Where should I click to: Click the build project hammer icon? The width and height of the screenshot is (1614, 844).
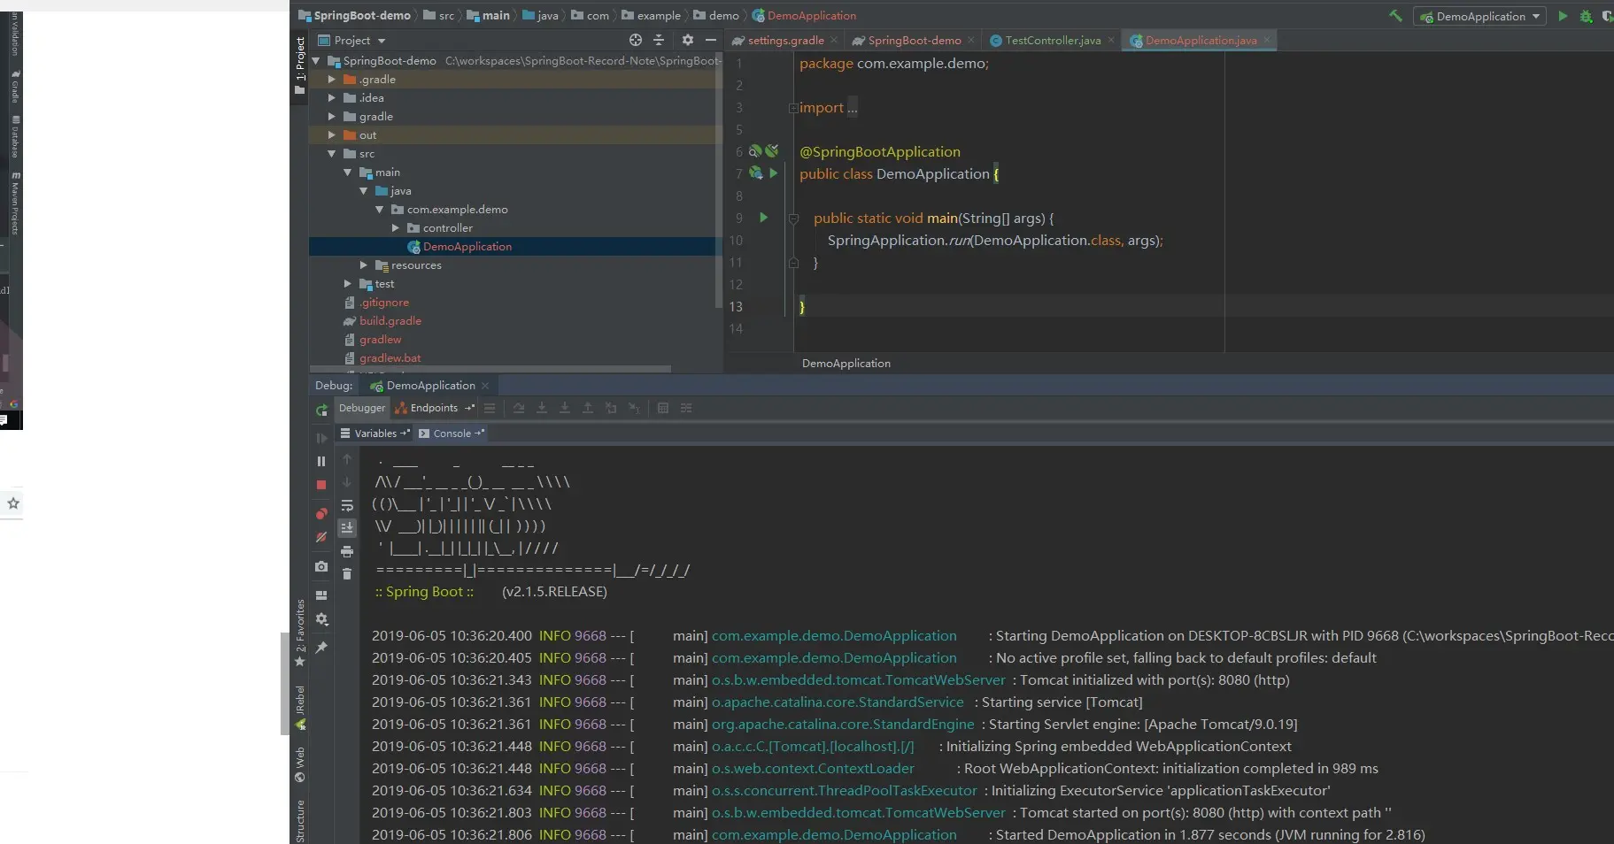[x=1395, y=16]
